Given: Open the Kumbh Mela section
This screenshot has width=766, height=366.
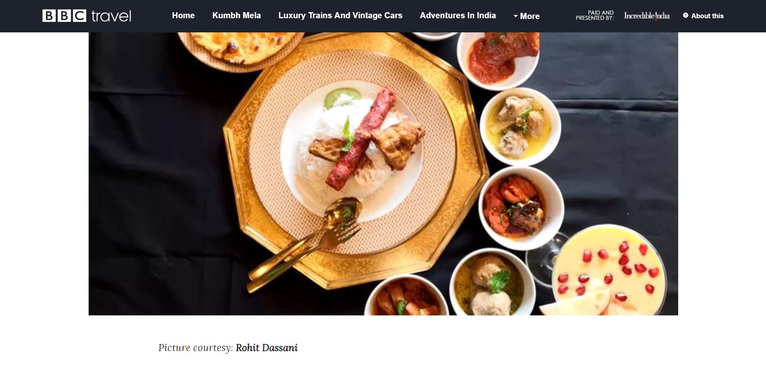Looking at the screenshot, I should [x=236, y=15].
